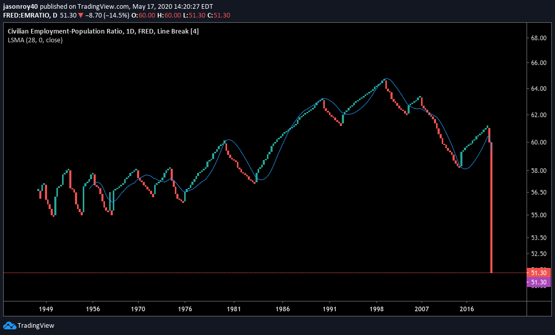The width and height of the screenshot is (555, 335).
Task: Click the 1956 time axis label
Action: click(x=93, y=309)
